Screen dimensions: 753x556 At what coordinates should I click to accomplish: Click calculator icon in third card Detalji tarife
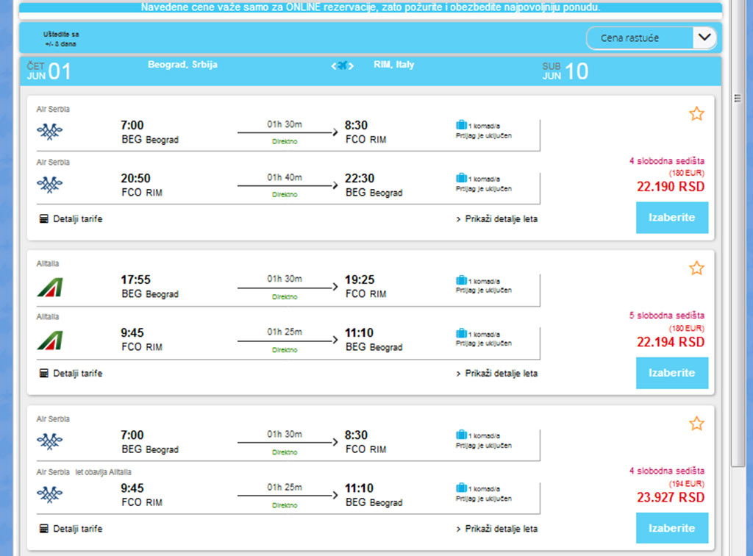[43, 529]
